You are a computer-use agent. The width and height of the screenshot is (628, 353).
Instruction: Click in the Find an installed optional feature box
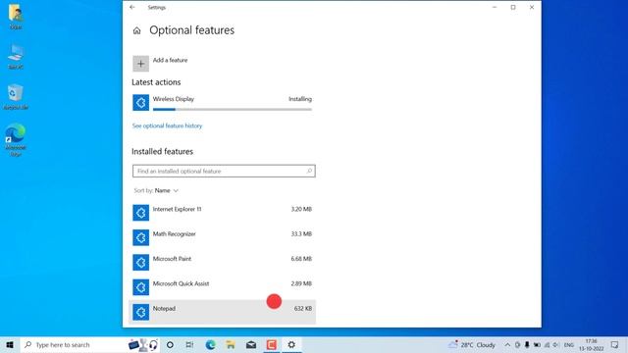coord(224,171)
